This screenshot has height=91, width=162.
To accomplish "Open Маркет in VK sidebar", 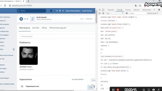I will 2,65.
